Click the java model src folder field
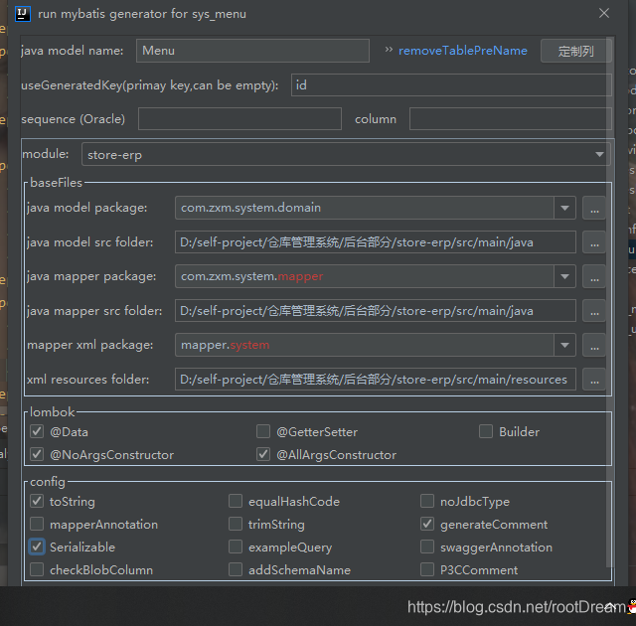 [x=376, y=242]
